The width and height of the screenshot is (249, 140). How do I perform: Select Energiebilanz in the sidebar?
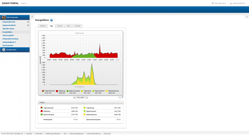[x=7, y=32]
